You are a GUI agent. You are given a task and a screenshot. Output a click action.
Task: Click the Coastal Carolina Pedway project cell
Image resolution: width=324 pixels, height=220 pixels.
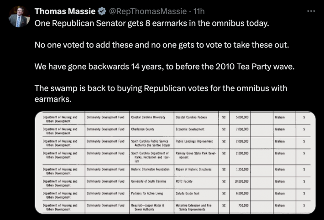click(191, 117)
